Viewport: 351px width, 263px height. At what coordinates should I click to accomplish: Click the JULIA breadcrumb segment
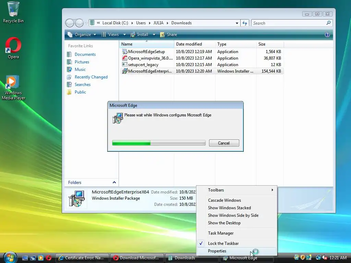[158, 23]
